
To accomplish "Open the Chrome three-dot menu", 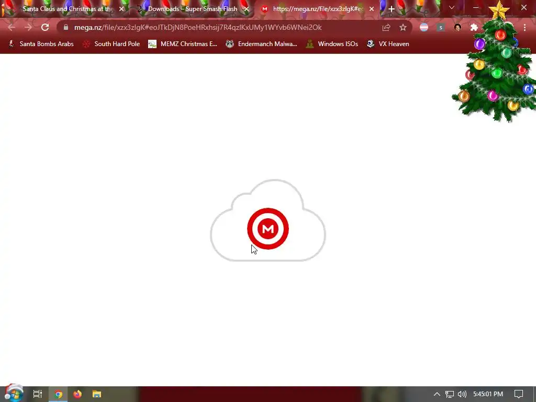I will (524, 27).
